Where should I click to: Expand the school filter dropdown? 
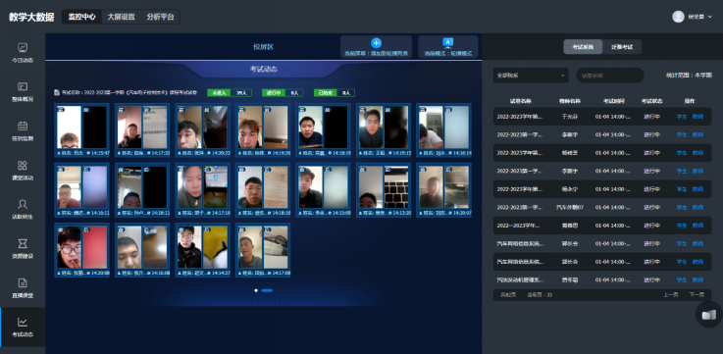[531, 76]
